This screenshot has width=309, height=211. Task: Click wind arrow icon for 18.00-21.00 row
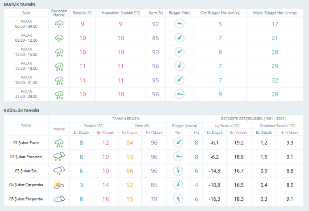click(x=179, y=80)
